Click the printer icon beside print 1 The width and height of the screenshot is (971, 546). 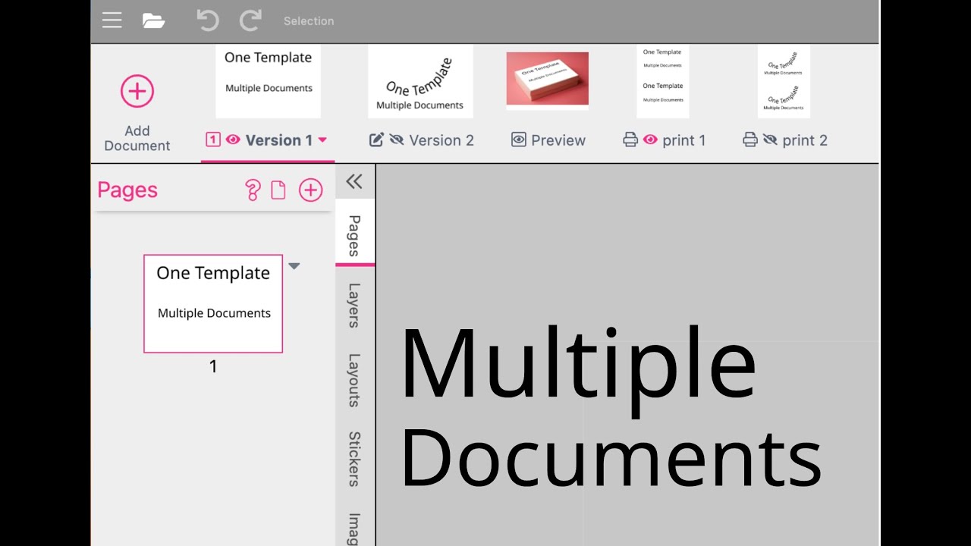click(x=630, y=140)
